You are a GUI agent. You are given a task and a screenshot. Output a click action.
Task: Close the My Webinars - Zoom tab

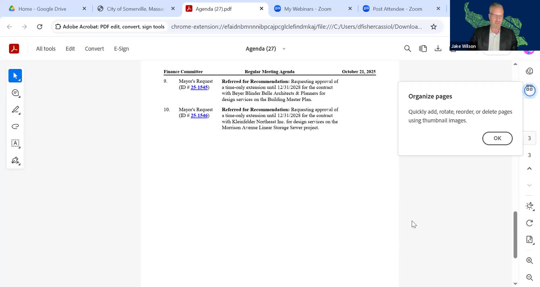click(x=350, y=9)
